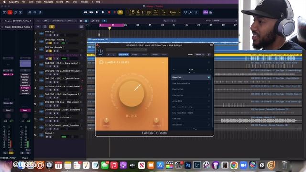Open the Mix menu
Image resolution: width=306 pixels, height=172 pixels.
coord(68,2)
